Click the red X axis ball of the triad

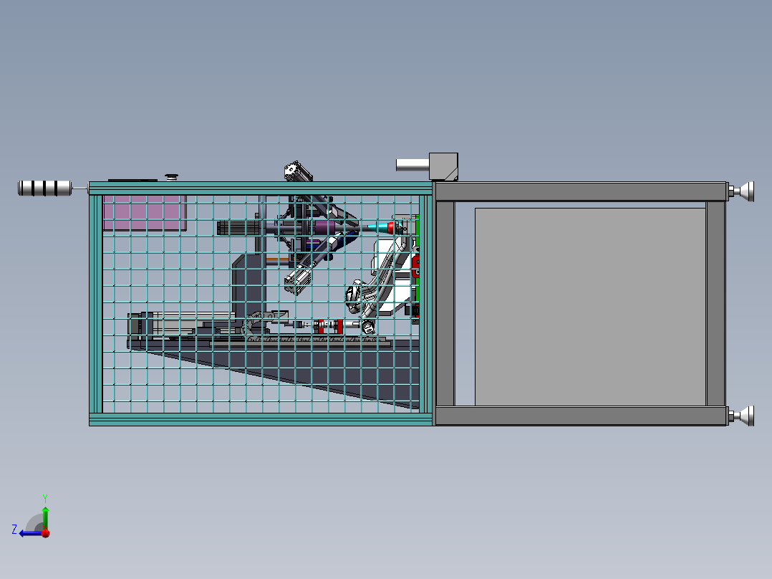(x=46, y=534)
